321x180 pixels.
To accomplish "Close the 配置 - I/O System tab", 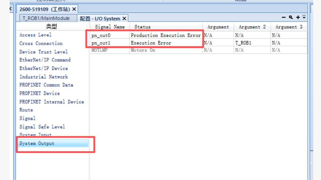I will point(124,19).
